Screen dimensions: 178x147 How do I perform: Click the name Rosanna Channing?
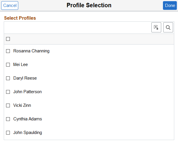pyautogui.click(x=31, y=51)
